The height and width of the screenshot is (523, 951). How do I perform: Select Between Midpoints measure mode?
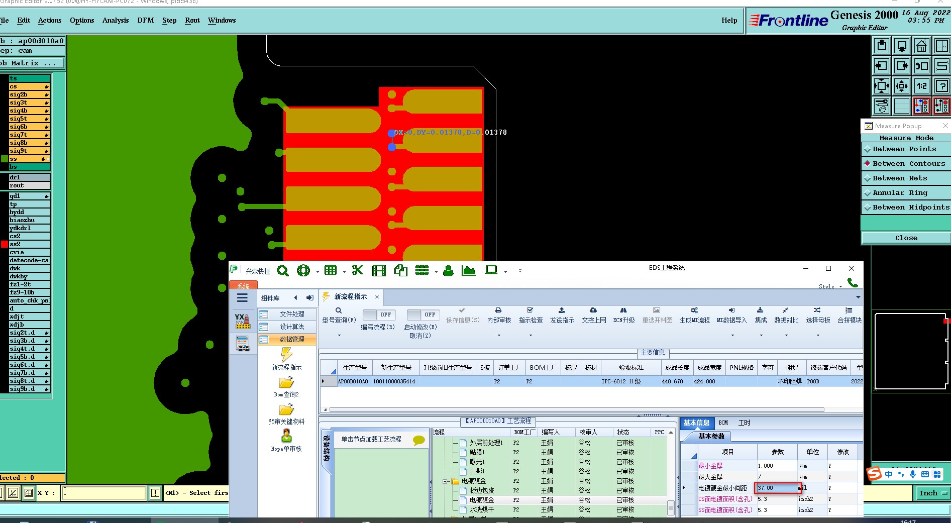click(x=906, y=207)
